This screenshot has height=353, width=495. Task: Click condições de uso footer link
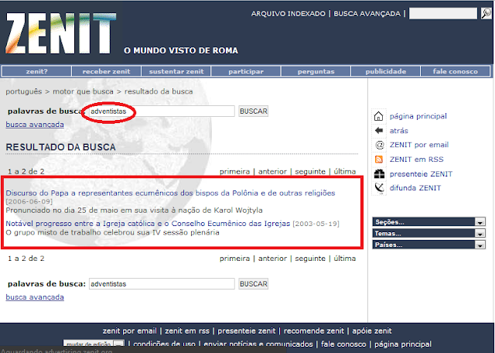point(164,344)
